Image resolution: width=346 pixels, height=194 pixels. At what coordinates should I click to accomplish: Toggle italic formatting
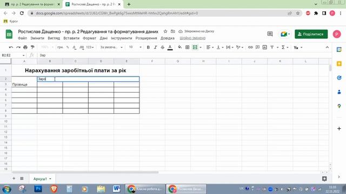[x=155, y=47]
